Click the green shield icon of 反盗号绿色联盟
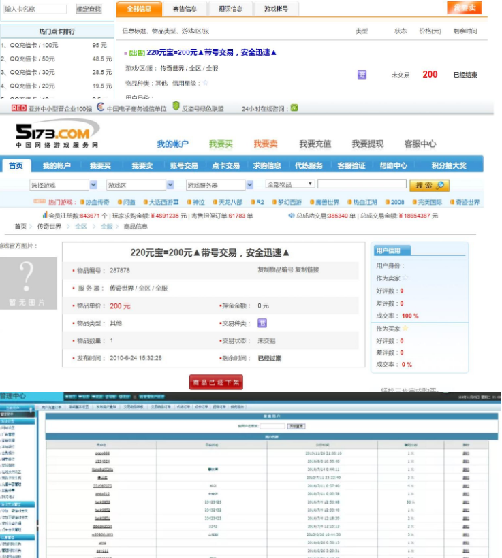This screenshot has height=558, width=502. coord(176,106)
